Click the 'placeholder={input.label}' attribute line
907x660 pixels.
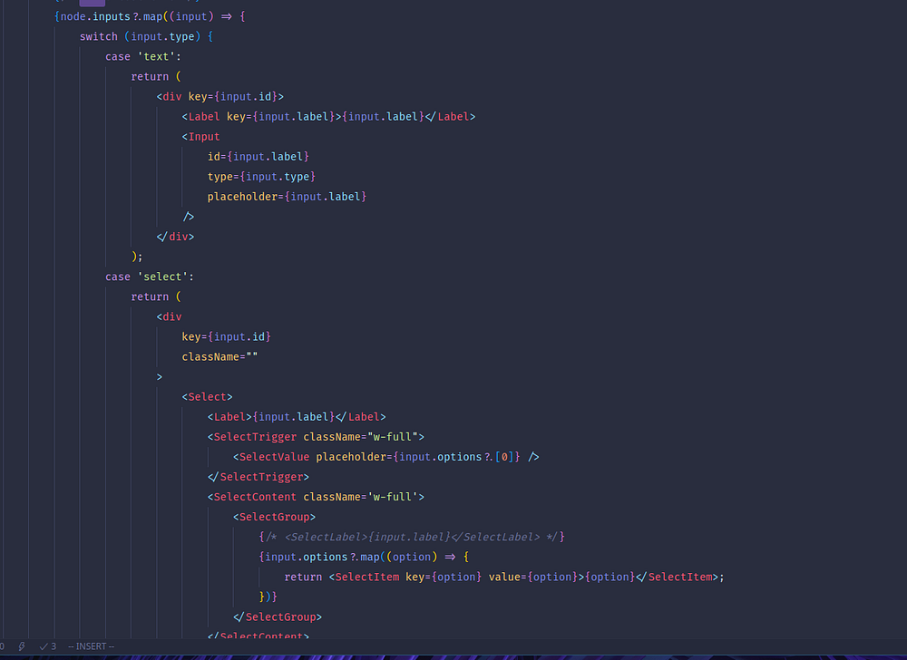(x=287, y=197)
